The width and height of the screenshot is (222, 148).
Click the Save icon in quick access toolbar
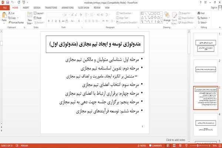click(8, 2)
